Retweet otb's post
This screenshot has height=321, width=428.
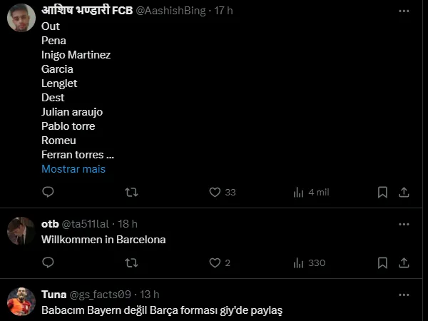click(131, 263)
